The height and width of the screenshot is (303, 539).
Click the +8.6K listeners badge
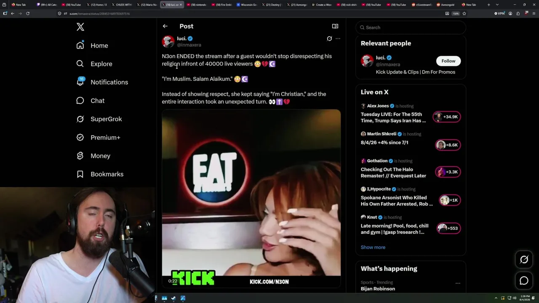(447, 145)
